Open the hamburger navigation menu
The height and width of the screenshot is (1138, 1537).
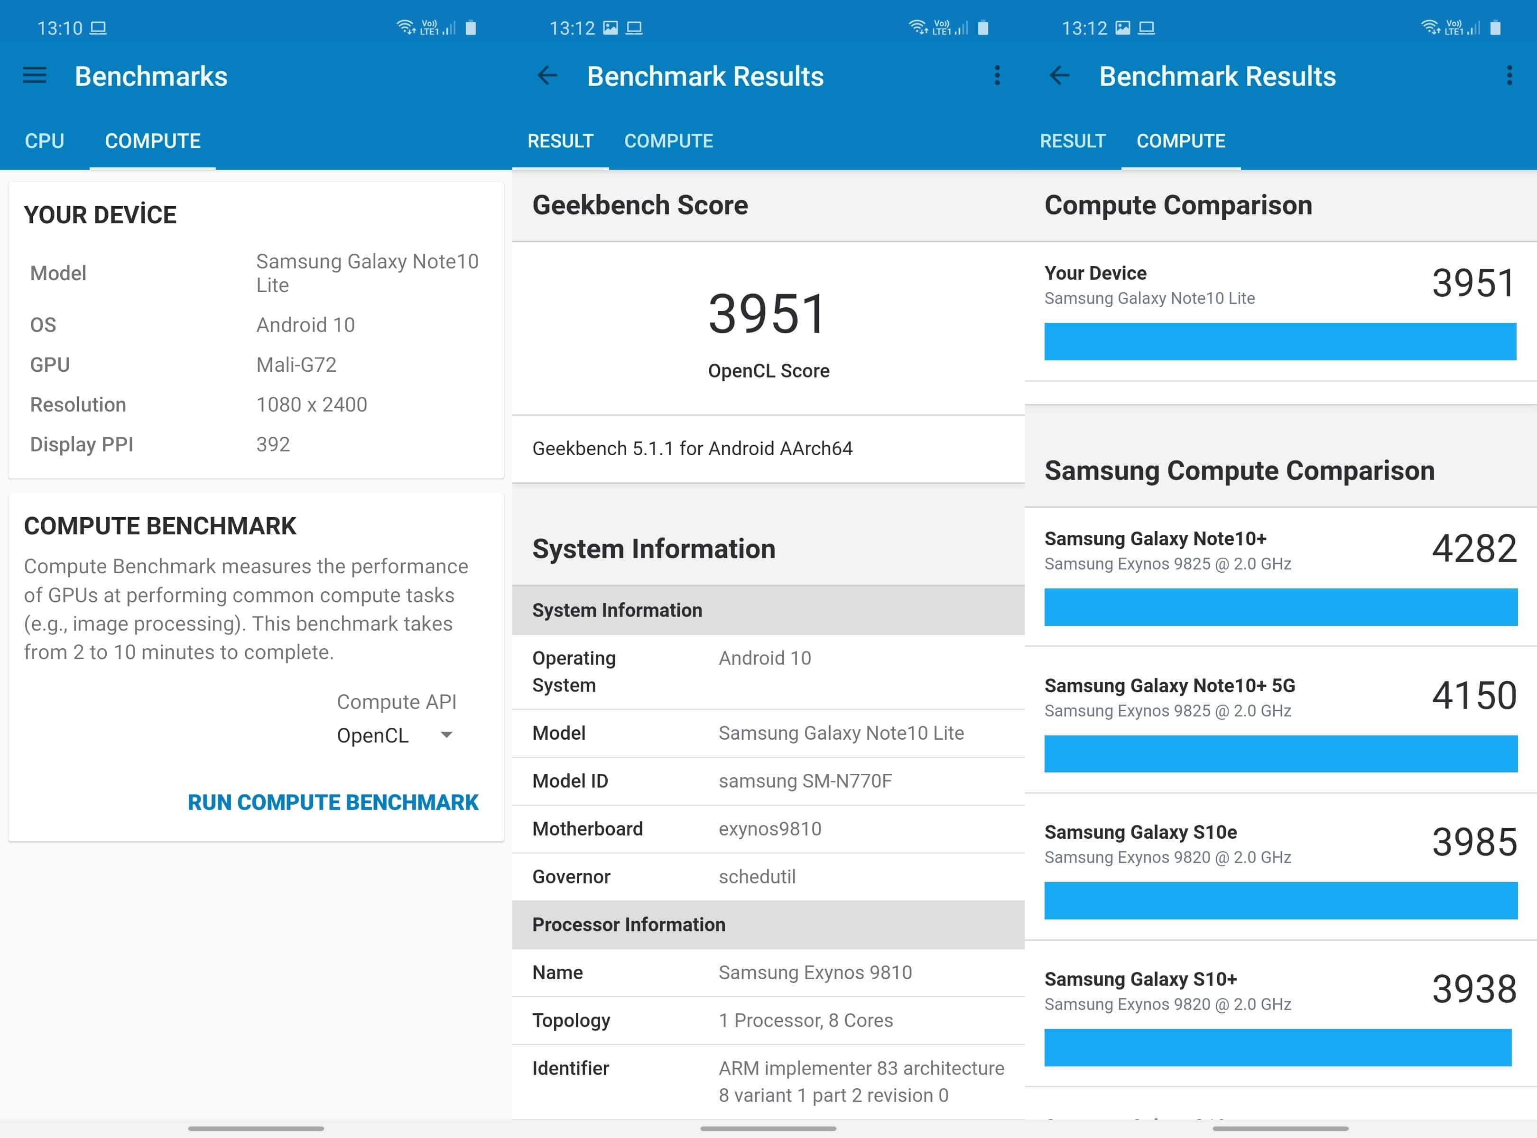click(35, 76)
